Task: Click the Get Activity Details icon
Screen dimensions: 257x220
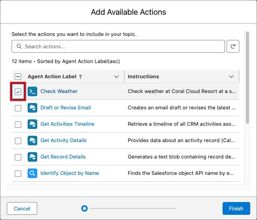Action: pyautogui.click(x=32, y=141)
